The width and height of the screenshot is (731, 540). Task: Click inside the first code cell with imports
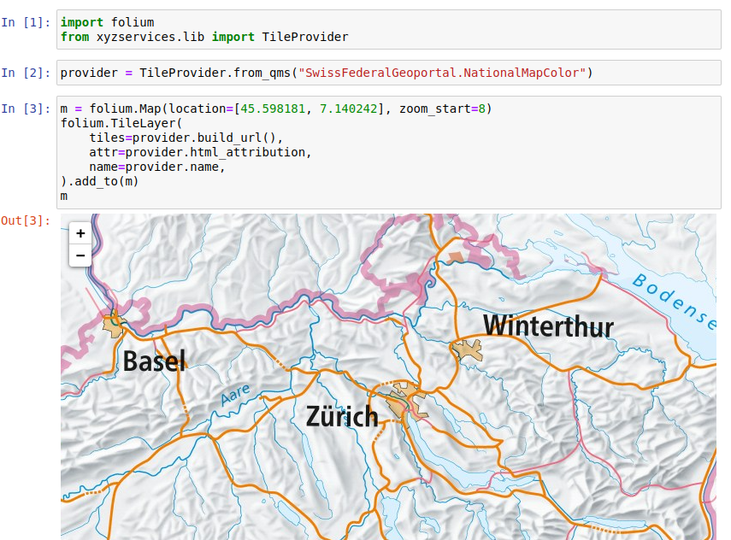click(389, 29)
